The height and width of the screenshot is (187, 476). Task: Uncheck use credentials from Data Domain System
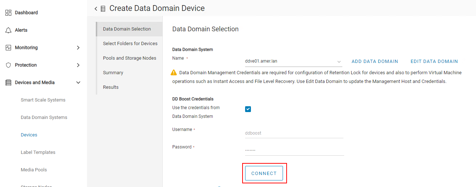(x=248, y=109)
